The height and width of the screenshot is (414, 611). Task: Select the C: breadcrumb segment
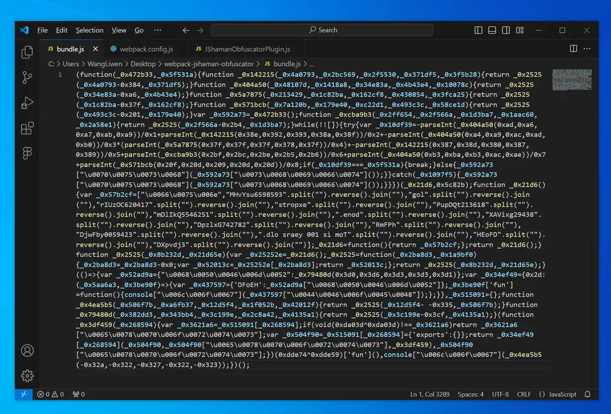point(51,64)
